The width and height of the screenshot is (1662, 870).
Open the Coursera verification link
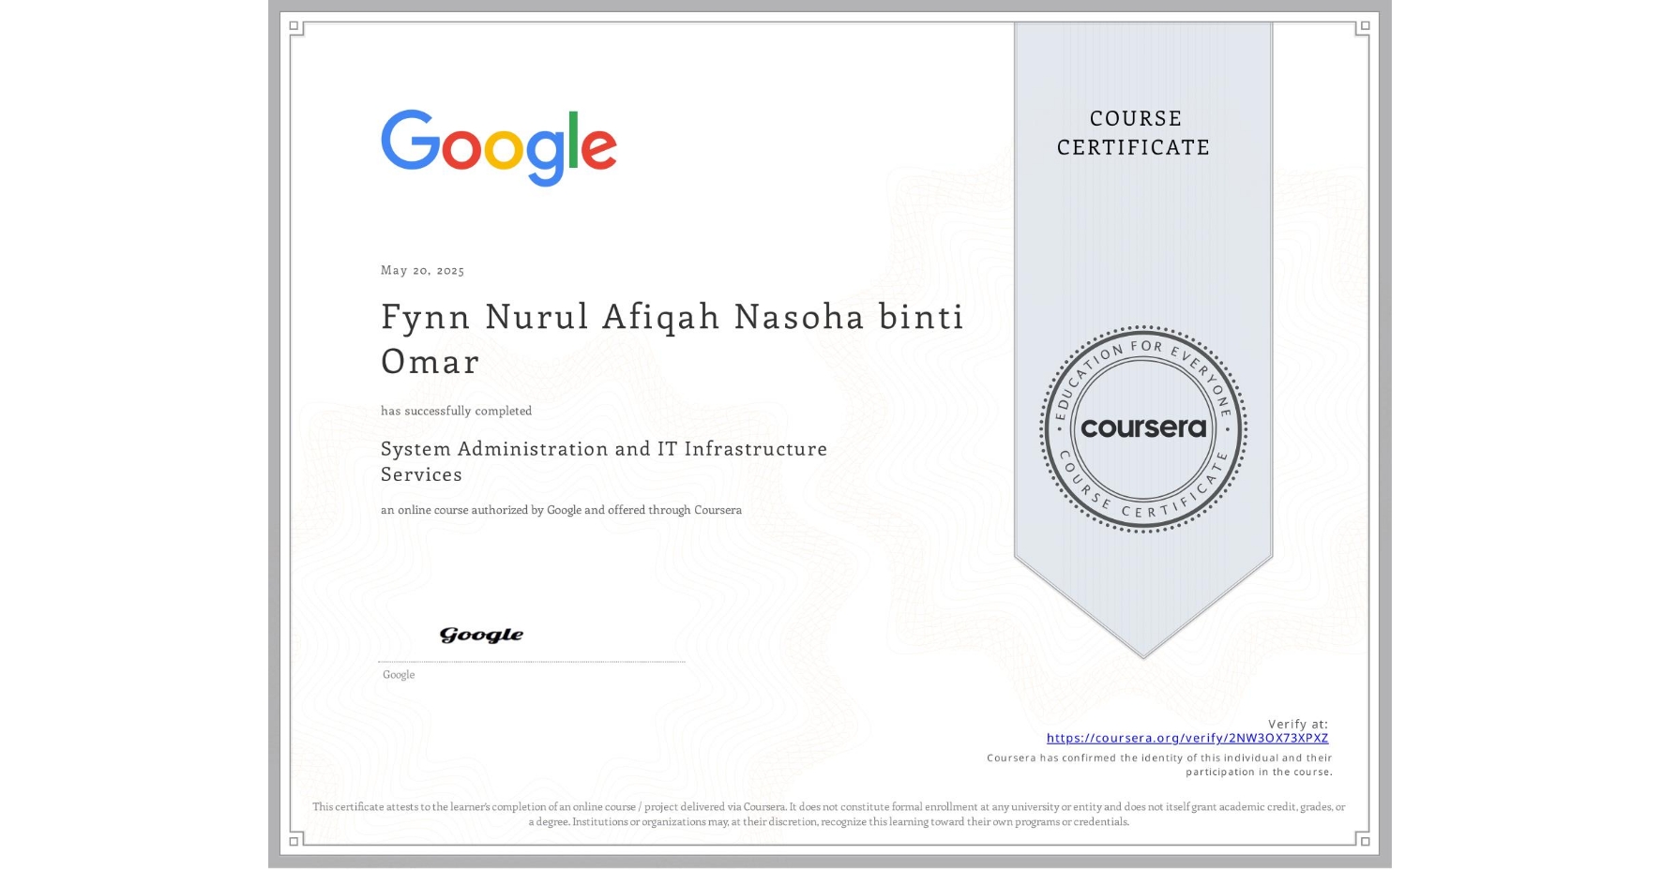[x=1186, y=738]
